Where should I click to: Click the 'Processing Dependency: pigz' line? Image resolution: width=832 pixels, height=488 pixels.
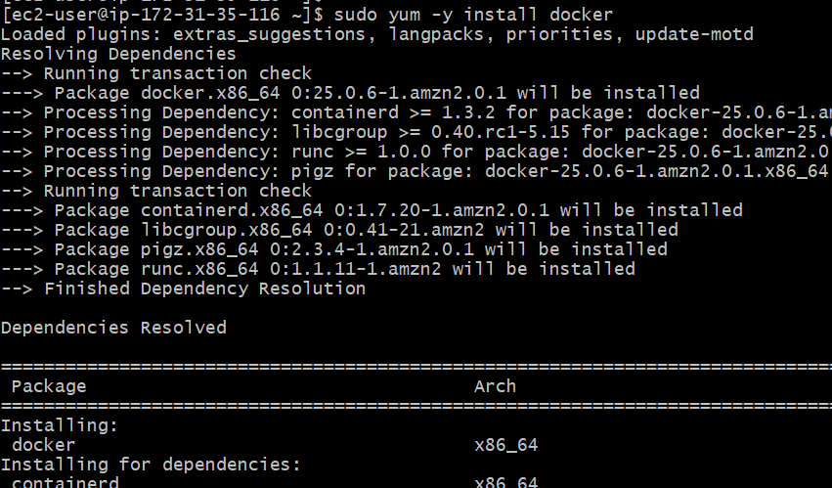click(x=416, y=171)
